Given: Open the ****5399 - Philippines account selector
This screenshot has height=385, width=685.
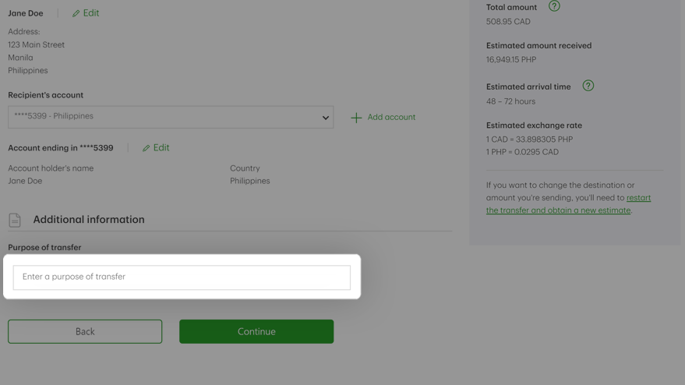Looking at the screenshot, I should pyautogui.click(x=171, y=117).
